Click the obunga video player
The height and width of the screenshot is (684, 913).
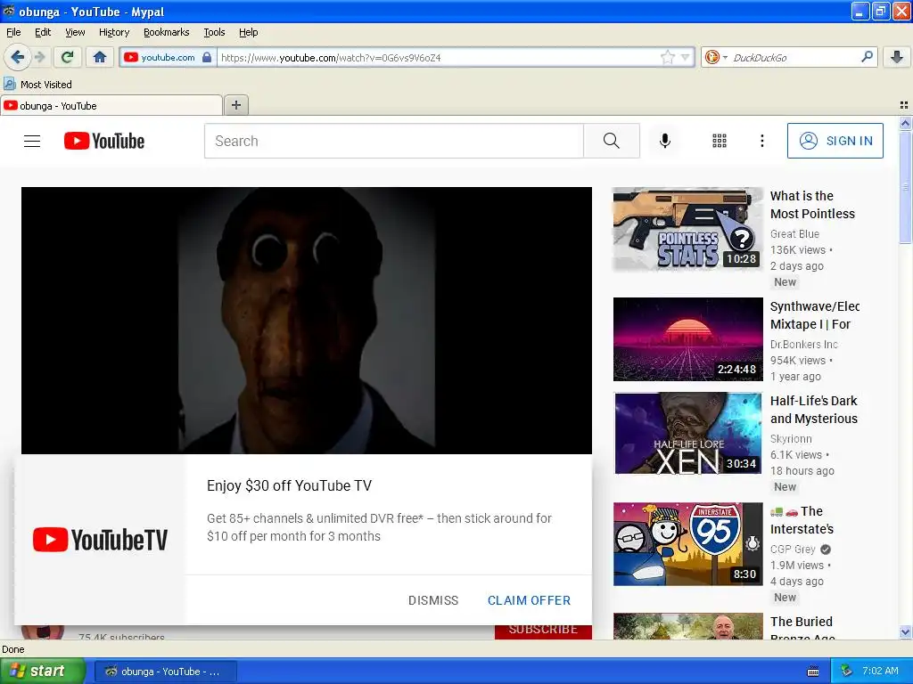(307, 320)
